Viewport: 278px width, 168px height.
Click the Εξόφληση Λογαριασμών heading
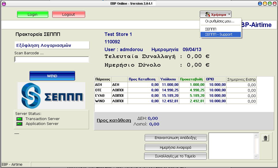[x=44, y=45]
